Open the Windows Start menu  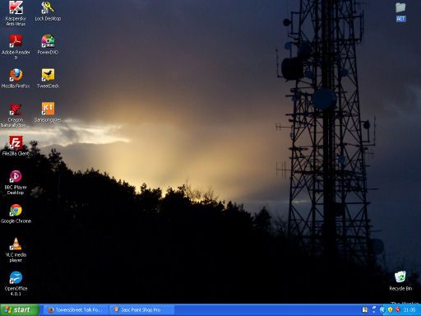[x=20, y=310]
